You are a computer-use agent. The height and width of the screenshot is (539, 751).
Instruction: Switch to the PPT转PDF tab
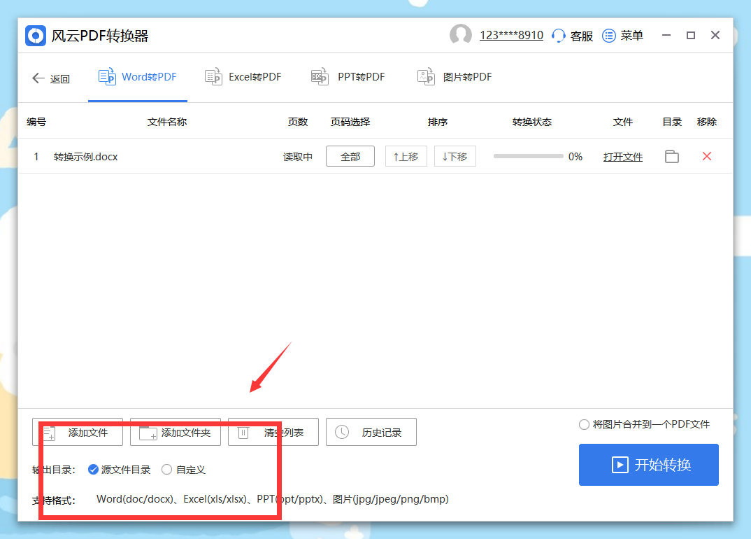(x=348, y=77)
